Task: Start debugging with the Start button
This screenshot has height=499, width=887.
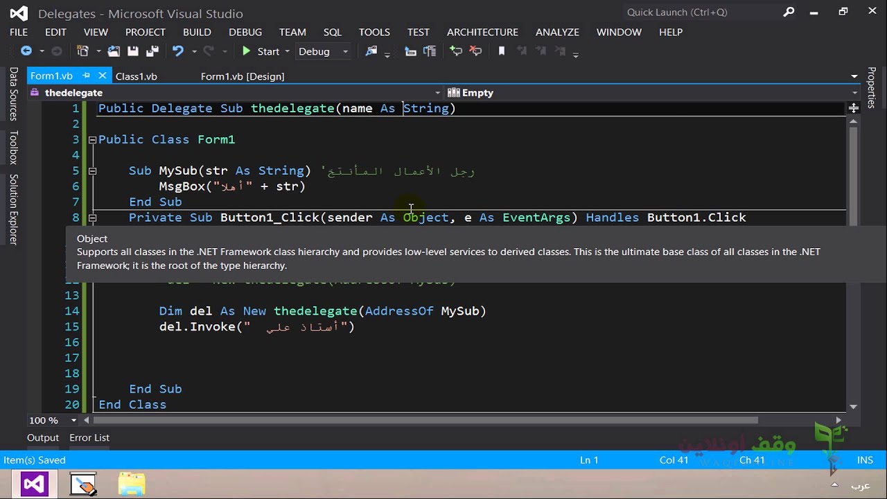Action: coord(261,51)
